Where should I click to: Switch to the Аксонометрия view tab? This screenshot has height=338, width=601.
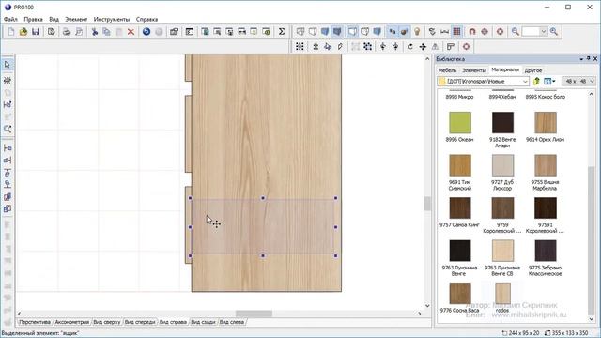71,322
